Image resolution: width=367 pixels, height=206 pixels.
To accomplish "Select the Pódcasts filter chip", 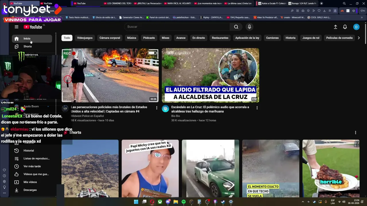I will (x=149, y=38).
